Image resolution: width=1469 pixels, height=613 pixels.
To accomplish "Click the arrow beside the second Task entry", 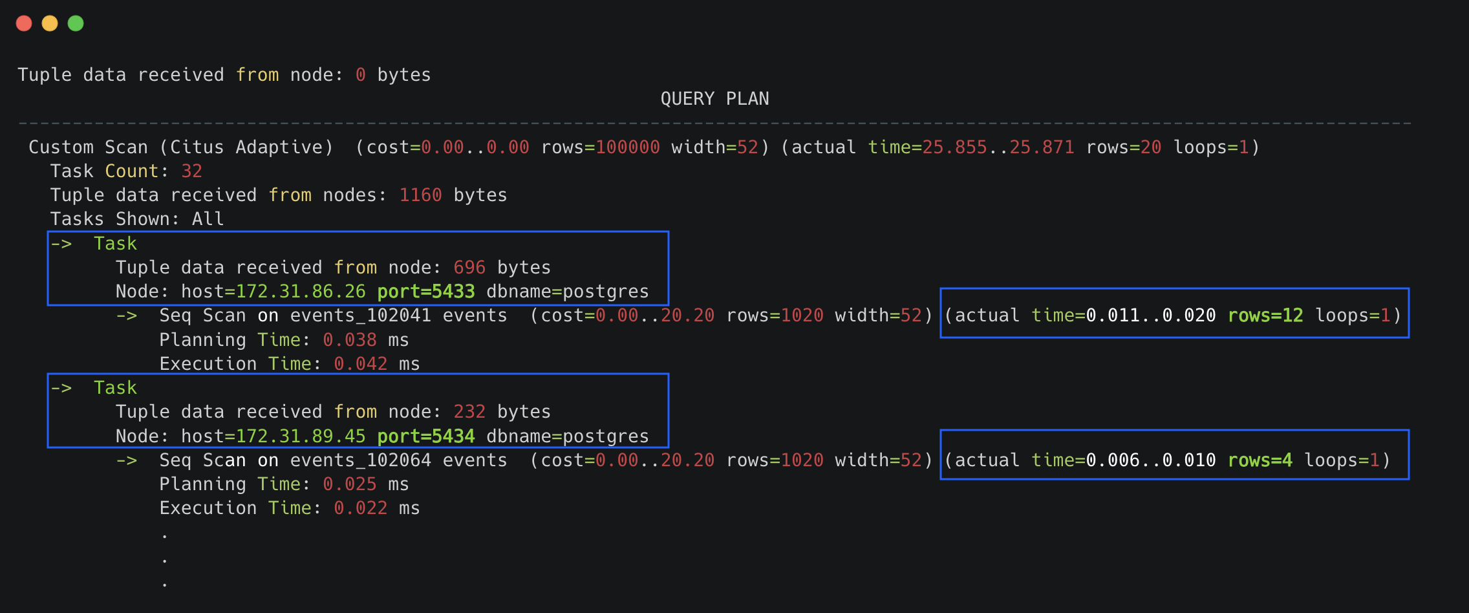I will [x=61, y=388].
